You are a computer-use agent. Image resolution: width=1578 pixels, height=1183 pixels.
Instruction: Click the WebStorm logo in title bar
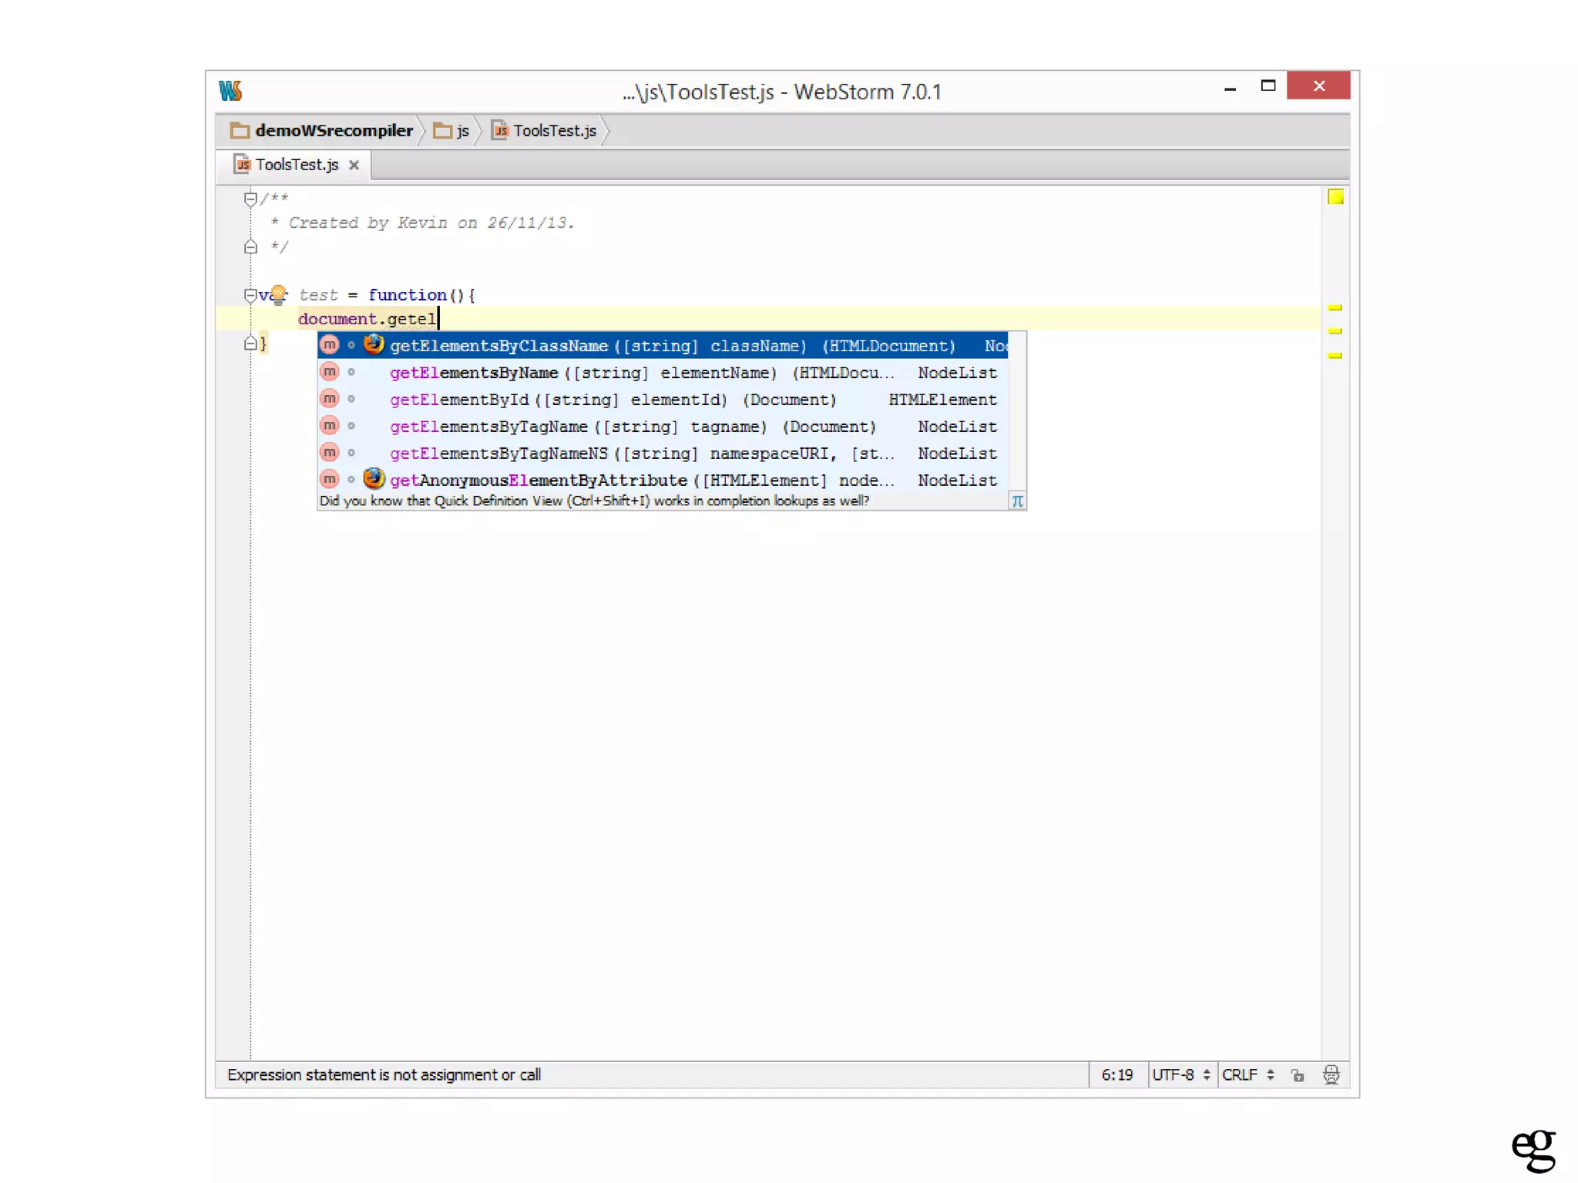(x=230, y=91)
